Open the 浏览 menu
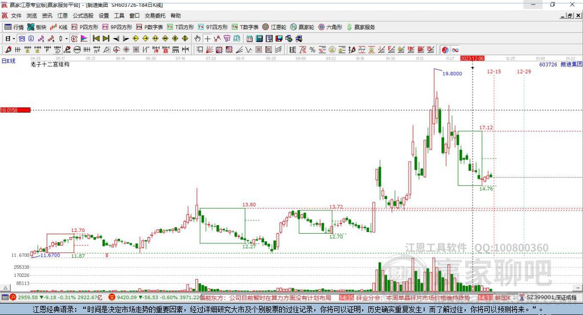 point(32,15)
